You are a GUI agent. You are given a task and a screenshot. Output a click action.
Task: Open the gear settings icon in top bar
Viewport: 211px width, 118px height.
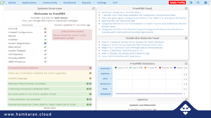(x=206, y=3)
